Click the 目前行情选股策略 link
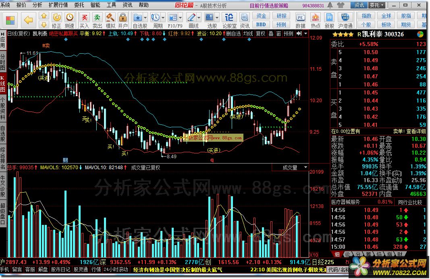Screen dimensions: 430x279 (269, 6)
